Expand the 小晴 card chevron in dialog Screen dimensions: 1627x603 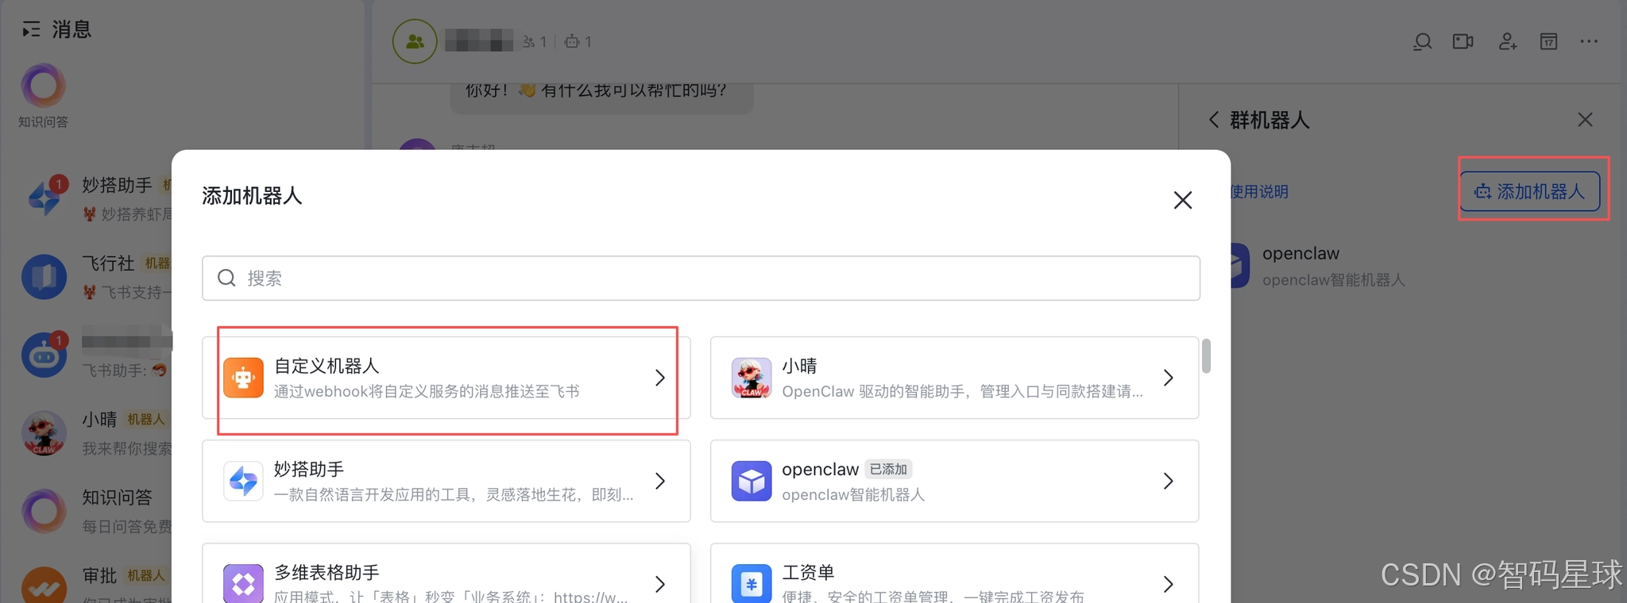coord(1169,378)
